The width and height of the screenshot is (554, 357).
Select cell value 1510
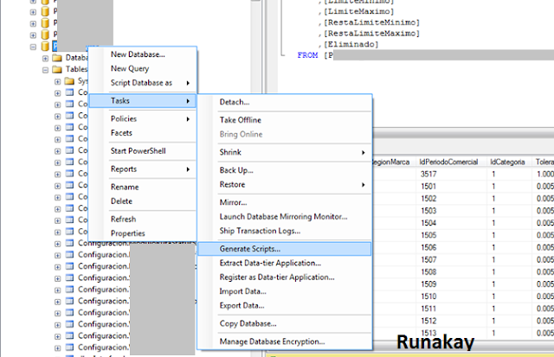tap(428, 296)
